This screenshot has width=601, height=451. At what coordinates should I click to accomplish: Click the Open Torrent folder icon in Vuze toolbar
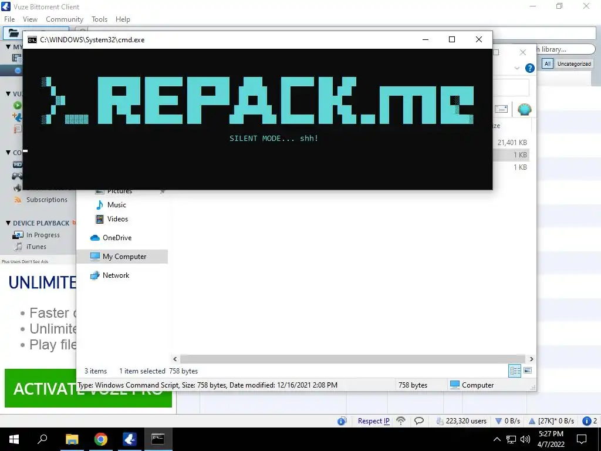click(13, 33)
